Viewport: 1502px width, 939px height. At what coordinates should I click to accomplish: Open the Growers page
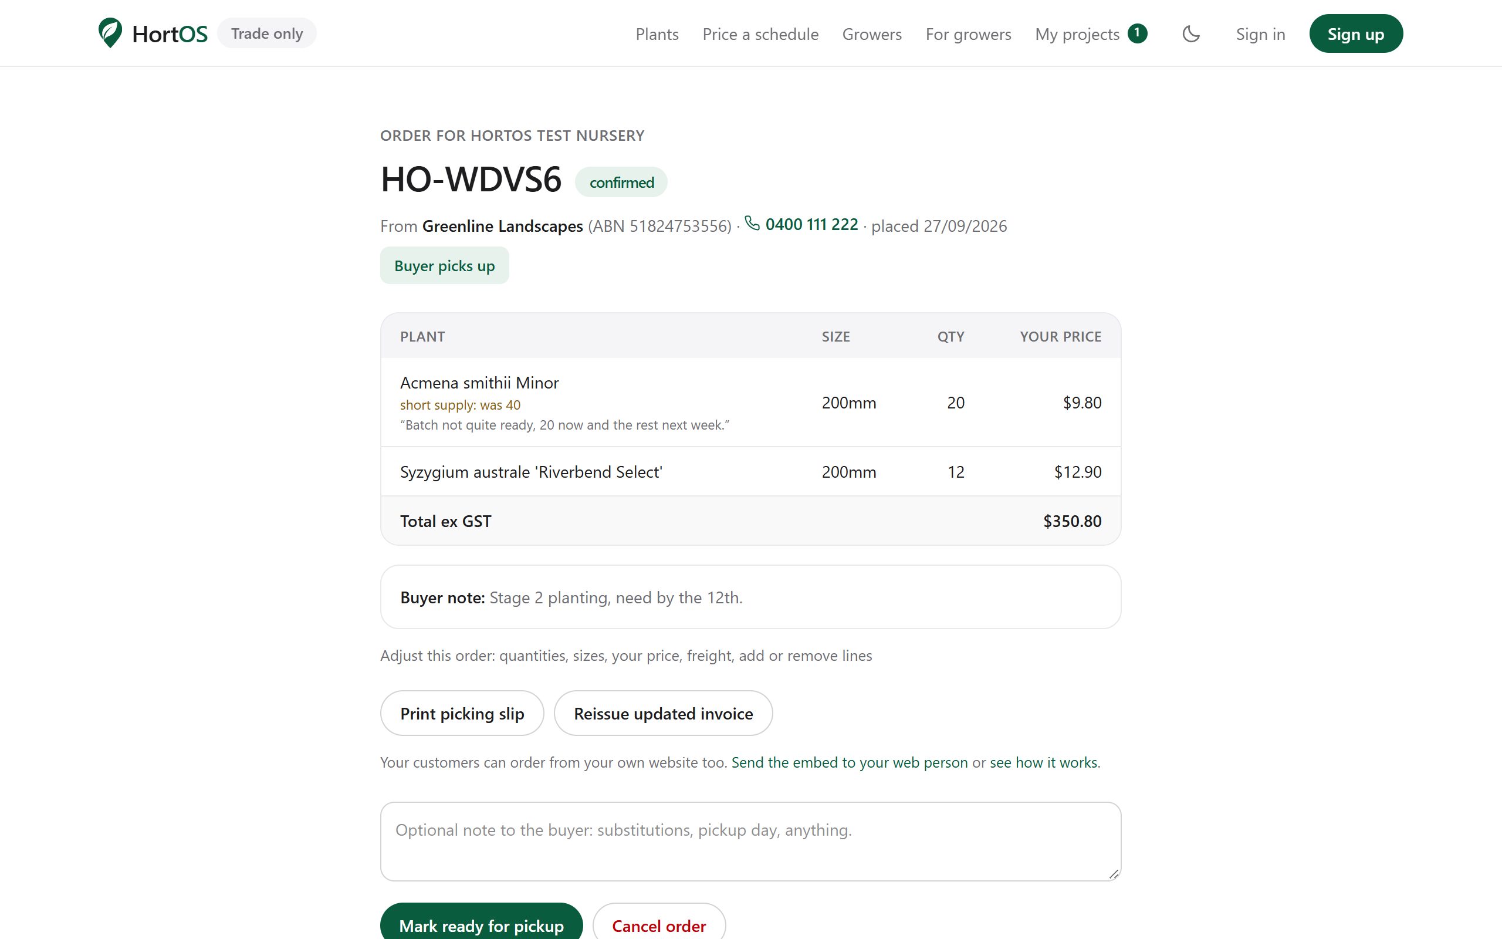871,34
